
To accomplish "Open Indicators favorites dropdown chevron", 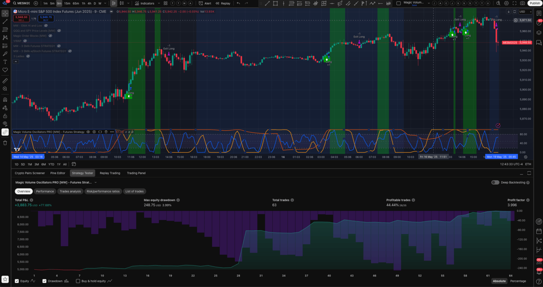I will tap(158, 3).
